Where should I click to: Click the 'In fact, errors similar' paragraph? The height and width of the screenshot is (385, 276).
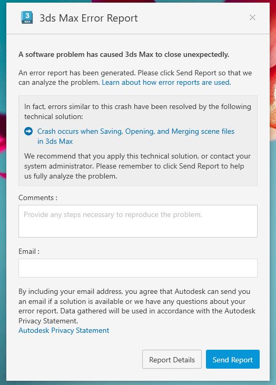(137, 112)
